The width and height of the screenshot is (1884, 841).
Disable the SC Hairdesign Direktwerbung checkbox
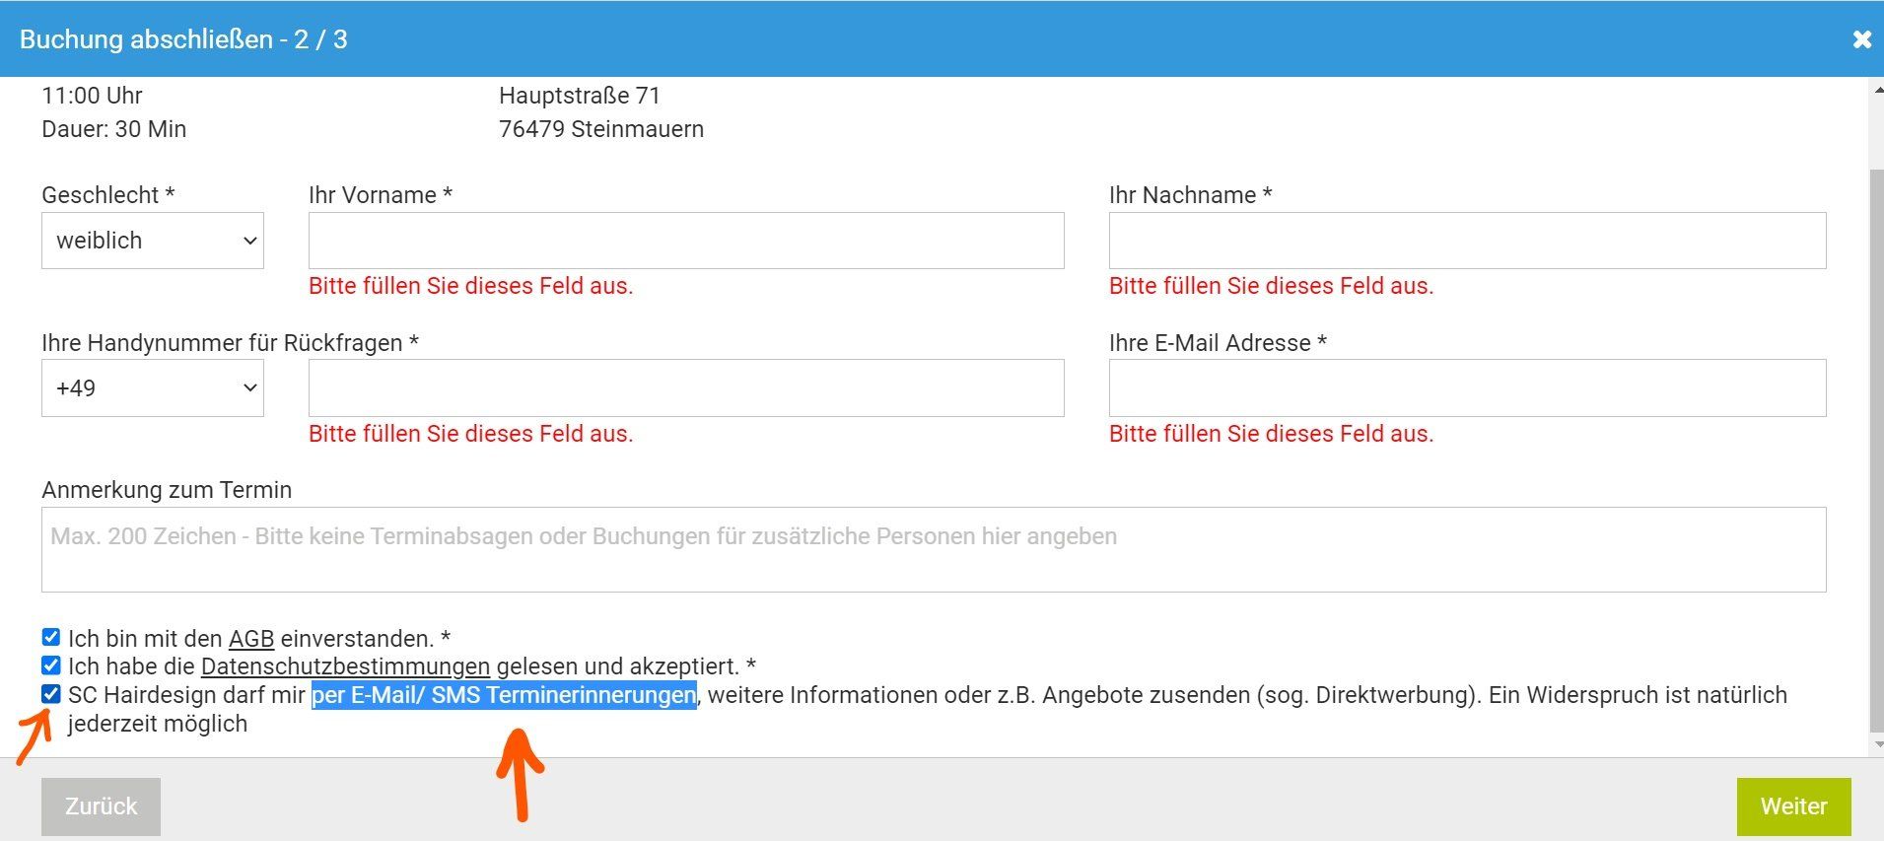pos(51,694)
